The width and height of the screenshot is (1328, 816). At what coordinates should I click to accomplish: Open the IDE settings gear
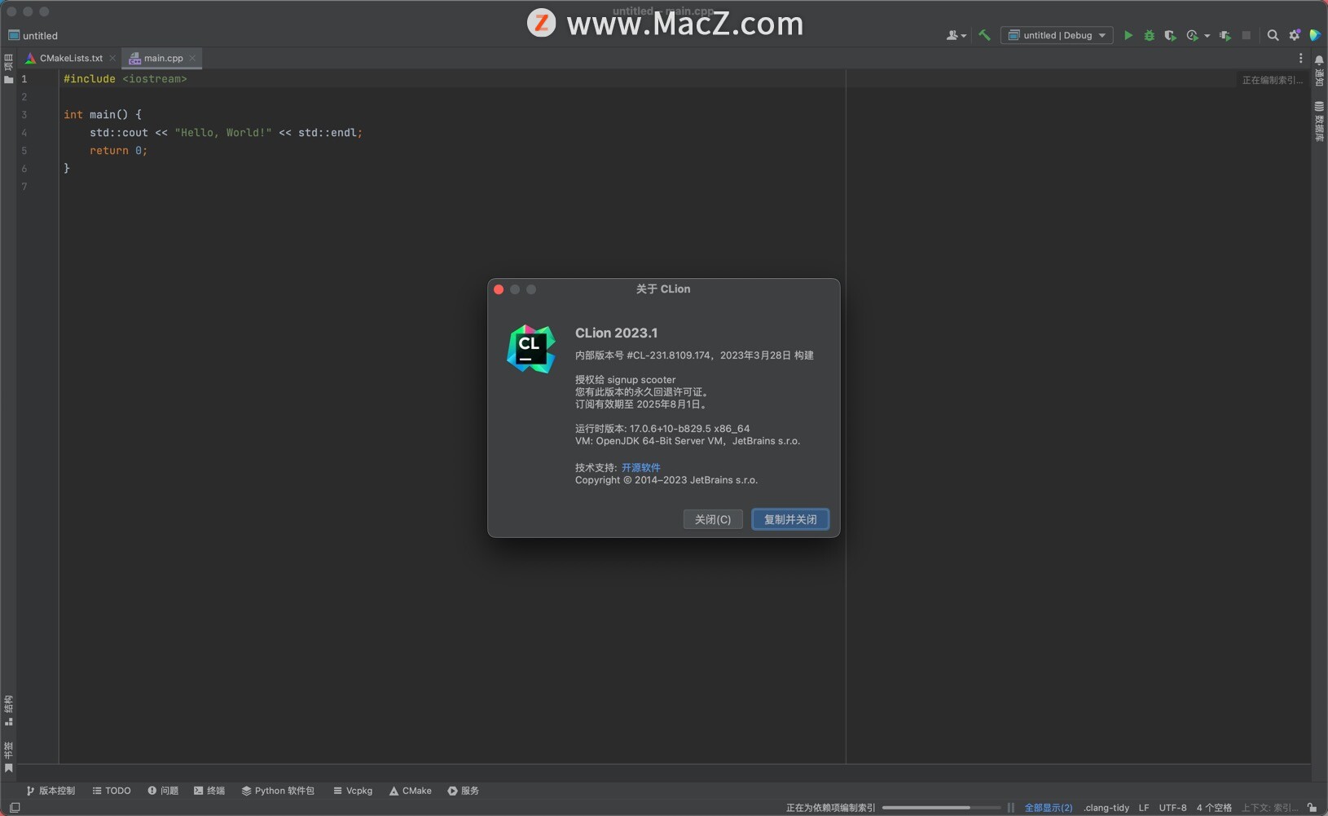[x=1295, y=35]
